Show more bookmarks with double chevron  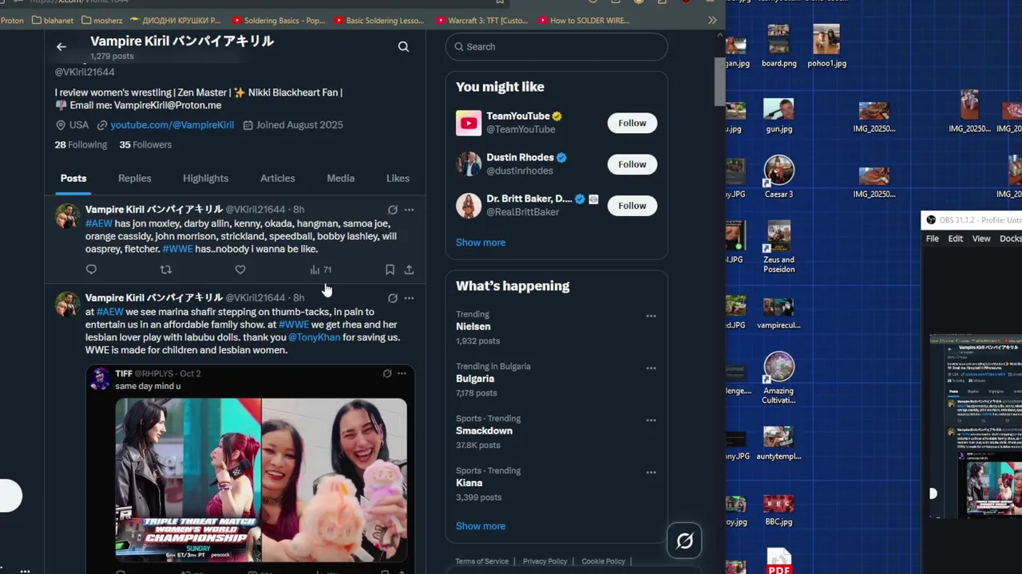(712, 20)
